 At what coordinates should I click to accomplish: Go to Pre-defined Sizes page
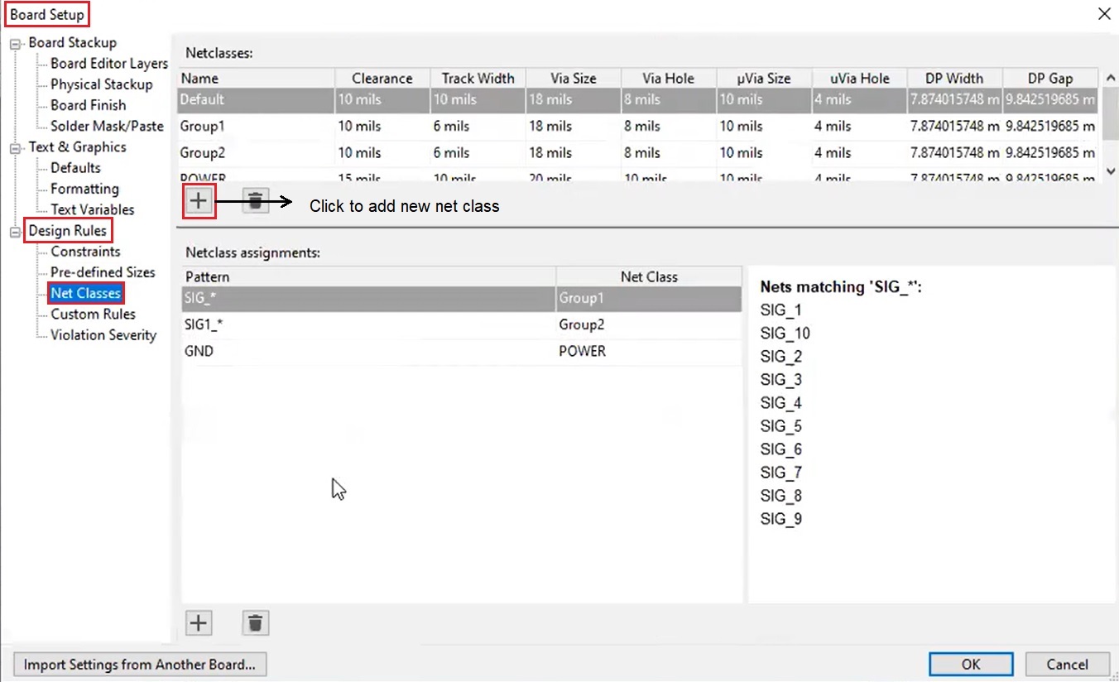pos(103,272)
